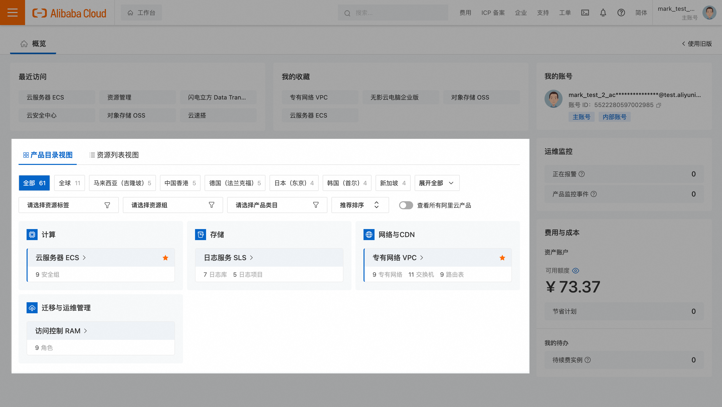The image size is (722, 407).
Task: Open the help question mark icon
Action: click(621, 13)
